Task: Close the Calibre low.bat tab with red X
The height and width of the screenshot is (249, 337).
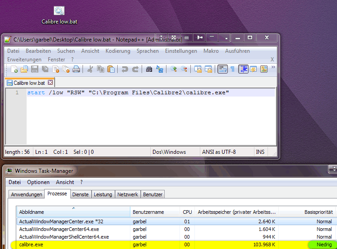Action: click(50, 83)
